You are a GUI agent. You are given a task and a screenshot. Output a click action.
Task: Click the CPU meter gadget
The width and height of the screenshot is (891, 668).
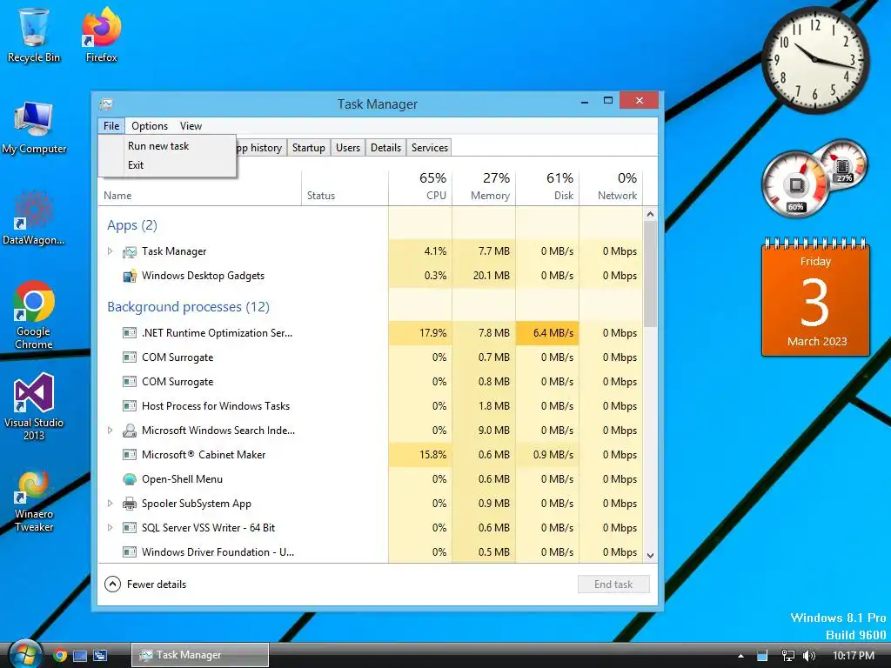click(795, 184)
